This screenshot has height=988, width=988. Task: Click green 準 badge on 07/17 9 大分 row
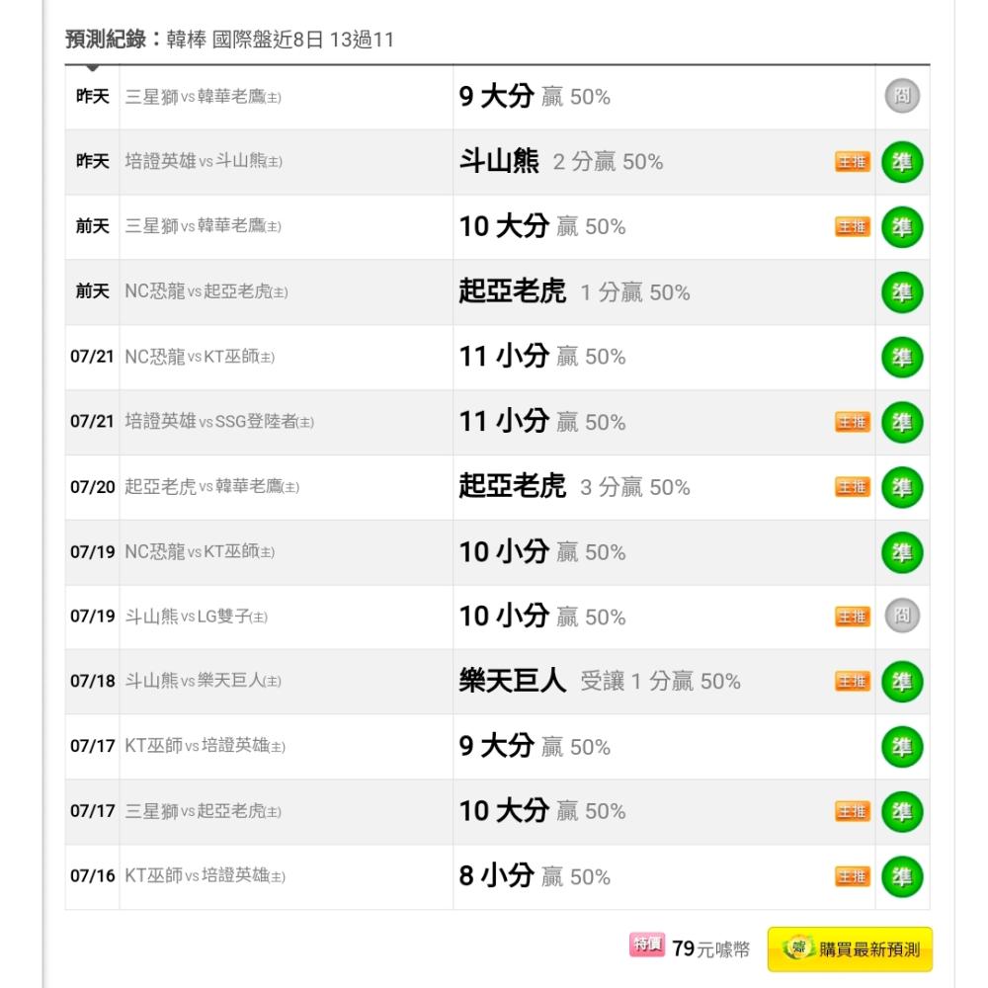[x=902, y=747]
